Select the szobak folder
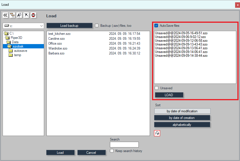The image size is (240, 161). (18, 46)
